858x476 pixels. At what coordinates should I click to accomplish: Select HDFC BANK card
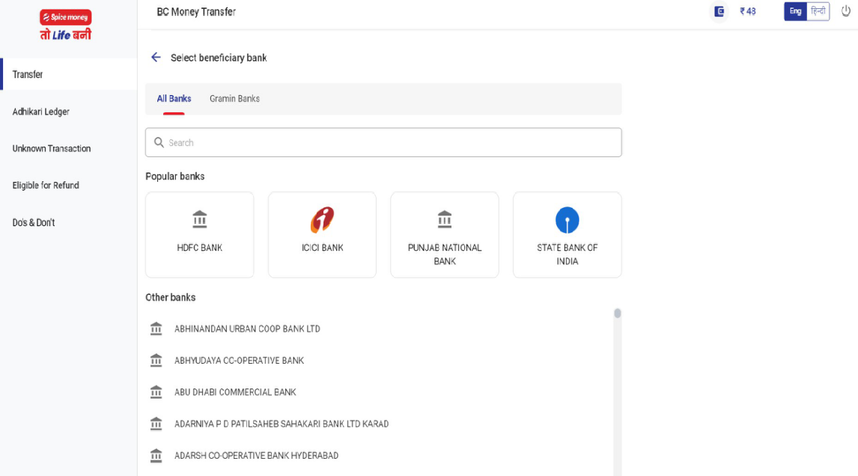point(200,235)
